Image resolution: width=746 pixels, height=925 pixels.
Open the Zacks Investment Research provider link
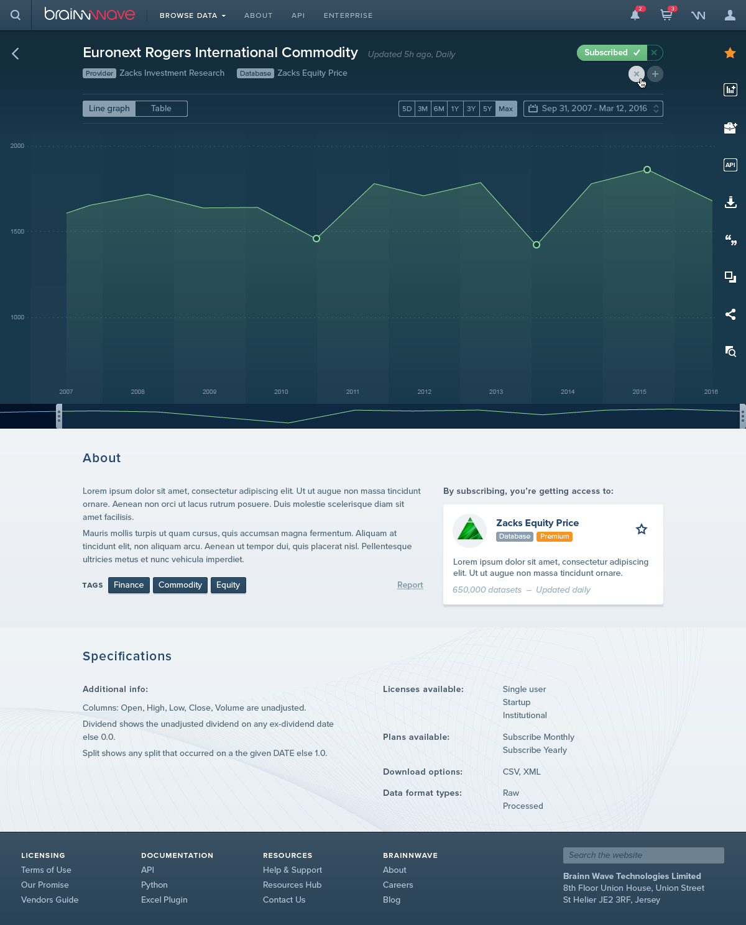tap(172, 73)
